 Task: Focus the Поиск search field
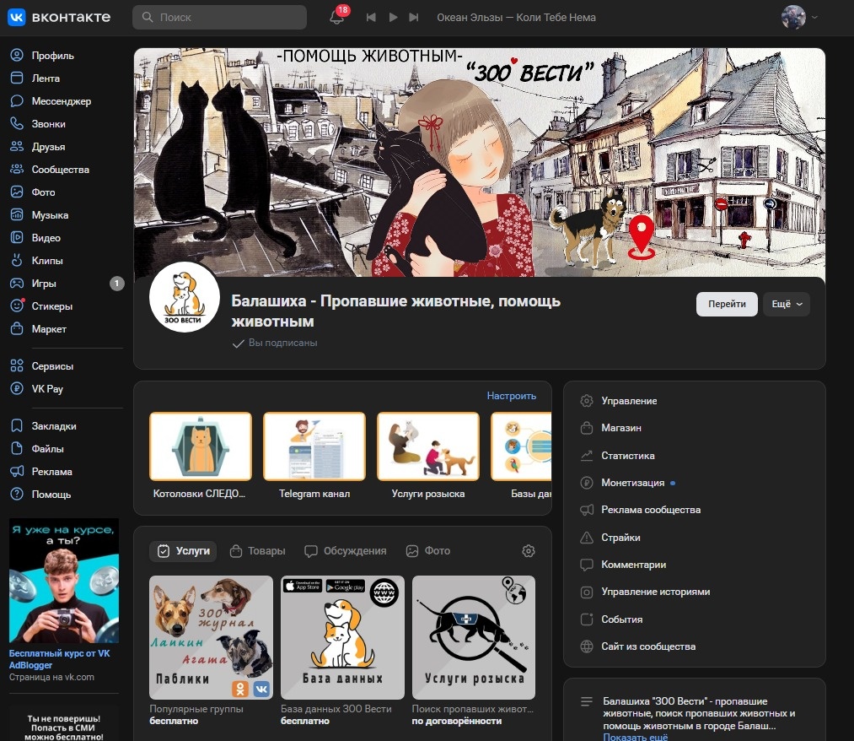click(x=219, y=18)
